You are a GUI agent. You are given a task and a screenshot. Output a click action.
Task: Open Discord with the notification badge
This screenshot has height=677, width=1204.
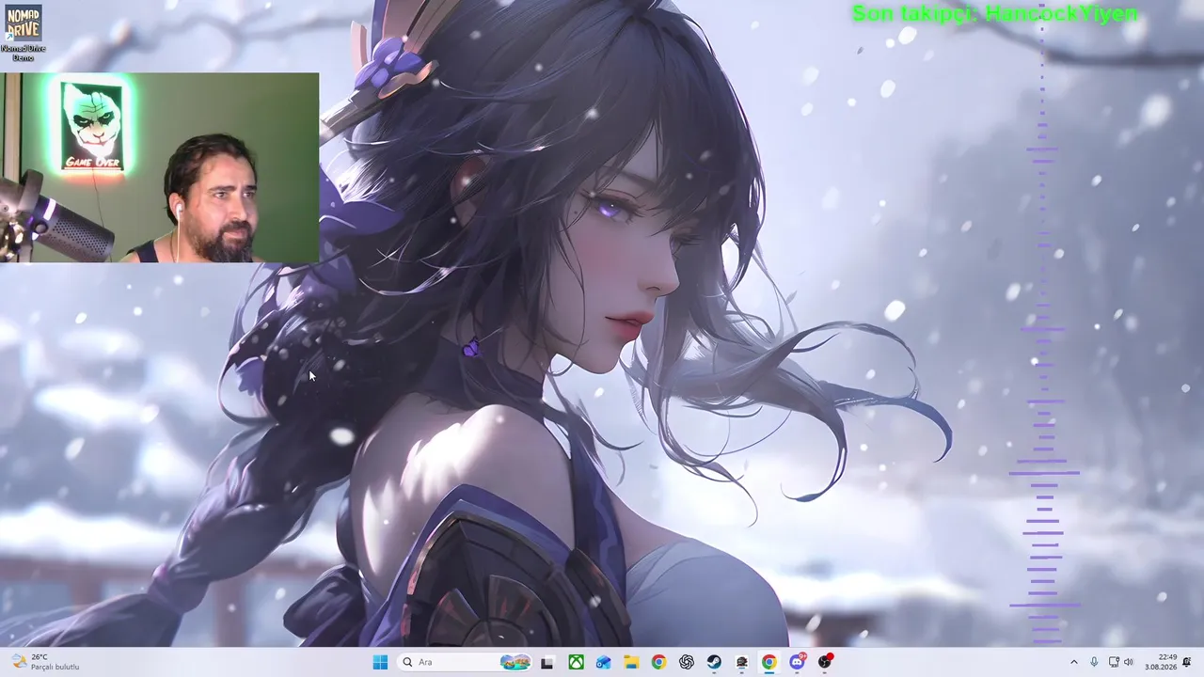(798, 662)
